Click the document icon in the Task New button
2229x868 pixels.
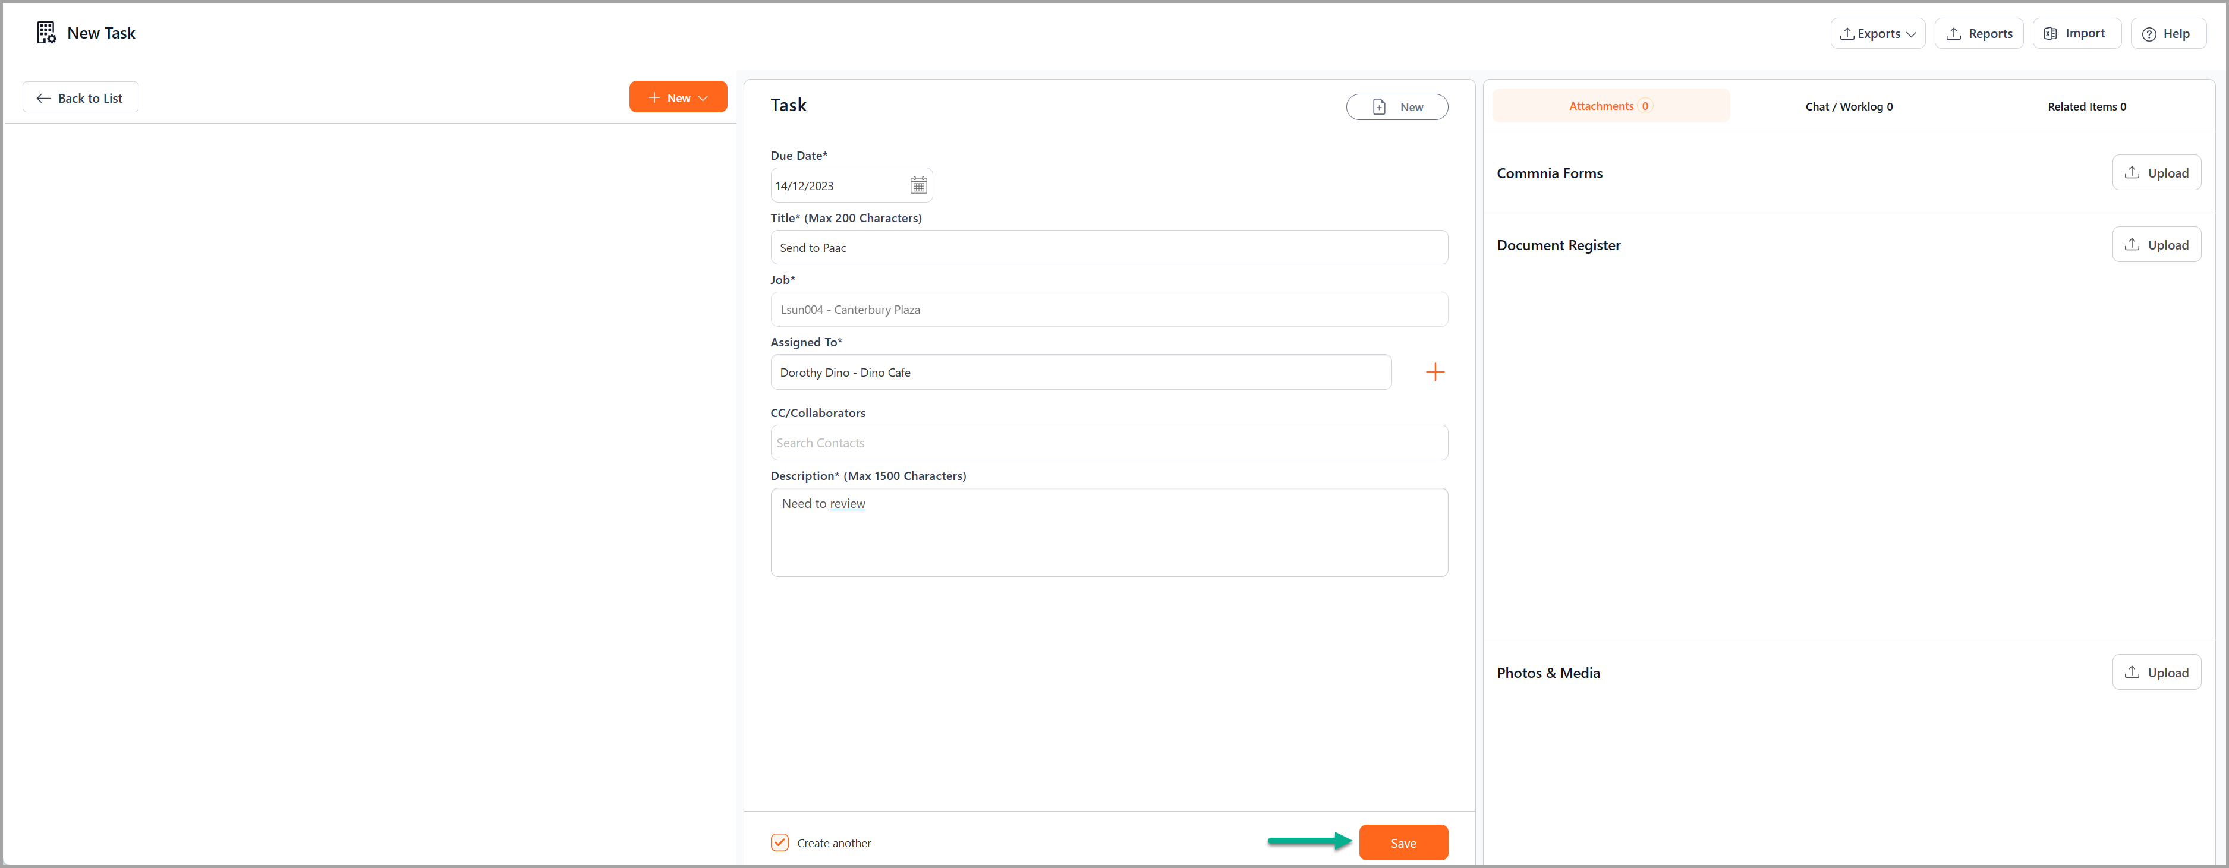1379,106
